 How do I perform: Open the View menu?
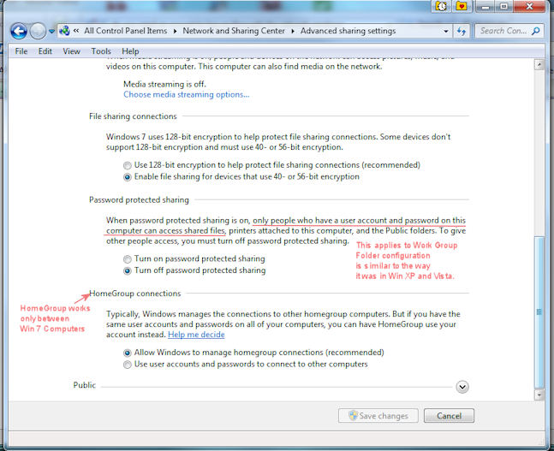click(71, 51)
